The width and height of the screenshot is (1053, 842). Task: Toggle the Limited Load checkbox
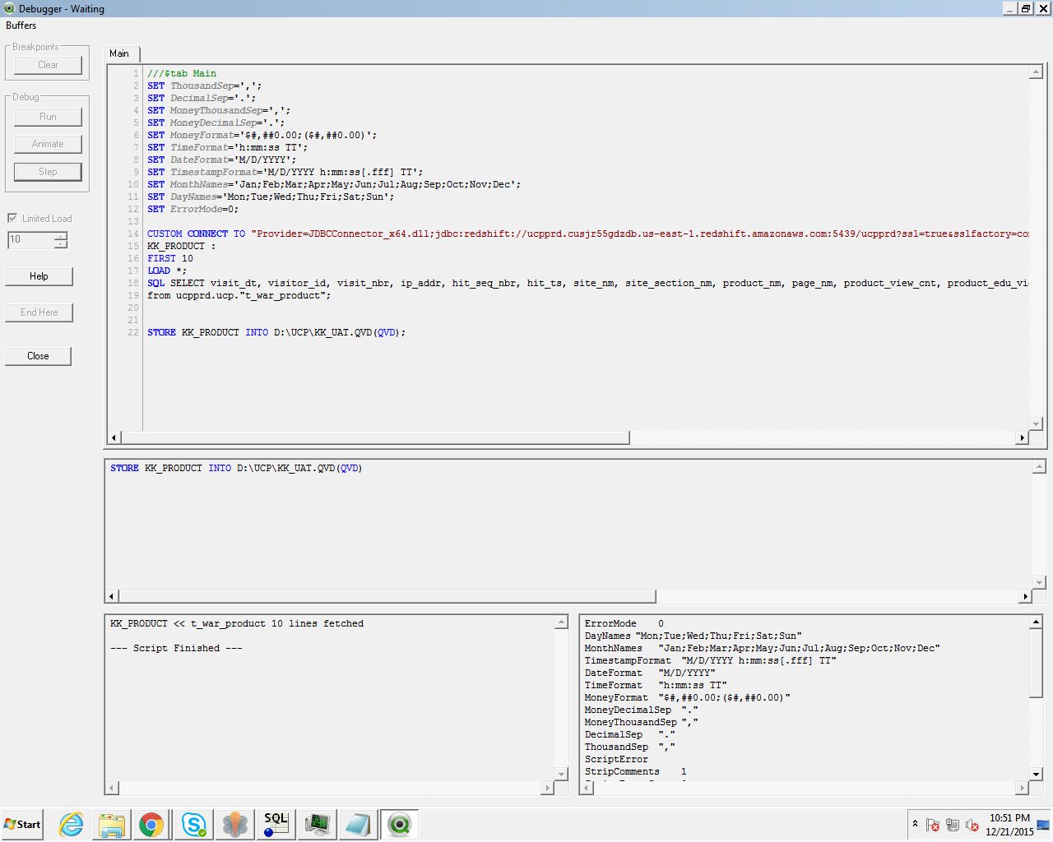tap(12, 218)
